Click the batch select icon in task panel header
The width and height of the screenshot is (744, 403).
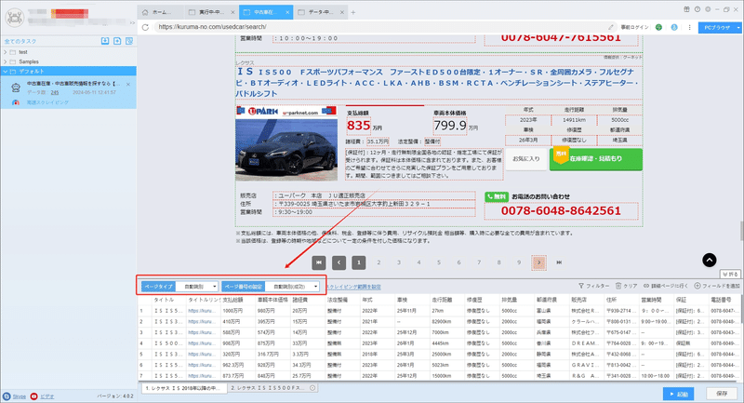point(129,41)
